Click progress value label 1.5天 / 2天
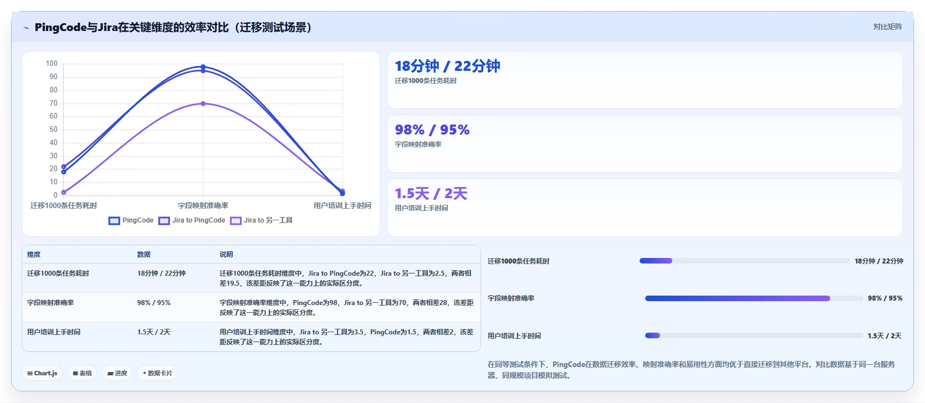925x403 pixels. pyautogui.click(x=885, y=335)
